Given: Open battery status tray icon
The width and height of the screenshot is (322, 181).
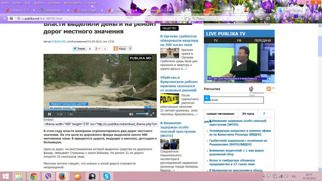Looking at the screenshot, I should pyautogui.click(x=275, y=176).
